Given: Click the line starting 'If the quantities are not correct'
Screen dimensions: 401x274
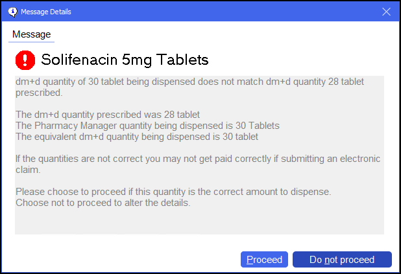Looking at the screenshot, I should [x=198, y=159].
